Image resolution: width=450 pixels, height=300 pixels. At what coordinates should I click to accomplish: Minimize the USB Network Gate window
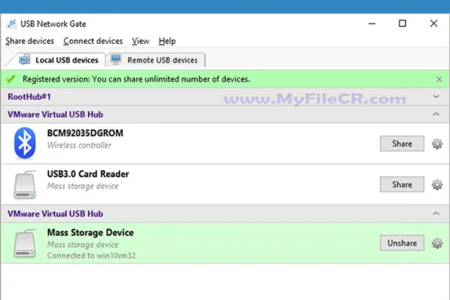(x=372, y=24)
